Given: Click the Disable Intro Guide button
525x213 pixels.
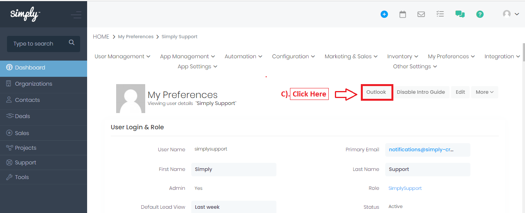Looking at the screenshot, I should (x=421, y=92).
